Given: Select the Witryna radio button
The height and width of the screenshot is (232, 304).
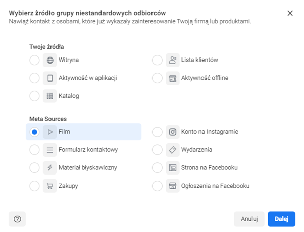Looking at the screenshot, I should pos(34,60).
